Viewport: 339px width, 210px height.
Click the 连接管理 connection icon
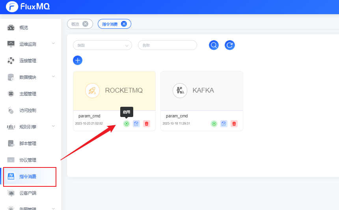(x=11, y=61)
